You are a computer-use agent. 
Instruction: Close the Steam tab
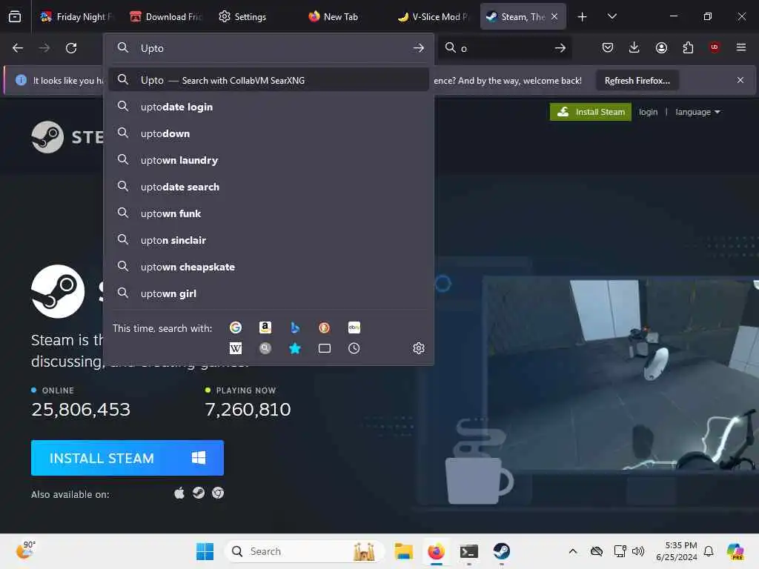pos(554,16)
